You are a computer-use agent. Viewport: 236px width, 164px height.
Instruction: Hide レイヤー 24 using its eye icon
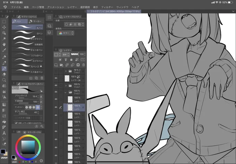pyautogui.click(x=56, y=78)
